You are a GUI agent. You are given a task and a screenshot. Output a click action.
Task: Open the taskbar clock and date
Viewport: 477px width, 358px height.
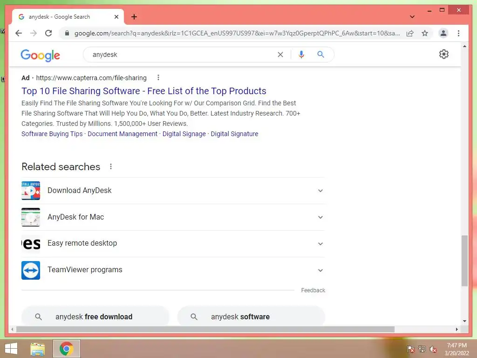tap(457, 349)
